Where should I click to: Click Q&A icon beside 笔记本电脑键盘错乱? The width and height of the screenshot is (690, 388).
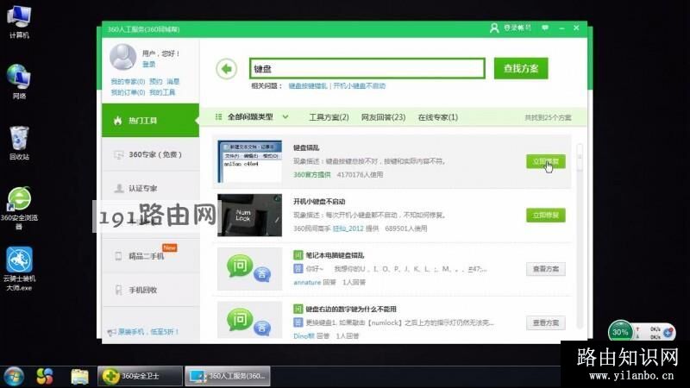coord(249,269)
